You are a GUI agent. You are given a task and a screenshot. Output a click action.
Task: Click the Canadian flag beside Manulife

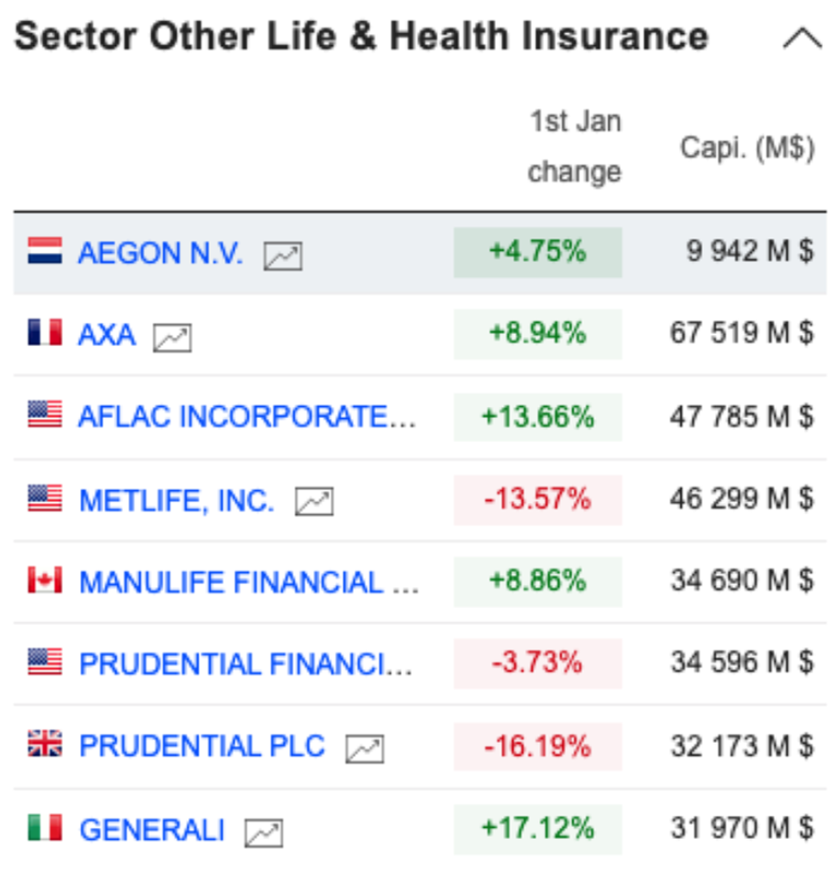[x=45, y=581]
